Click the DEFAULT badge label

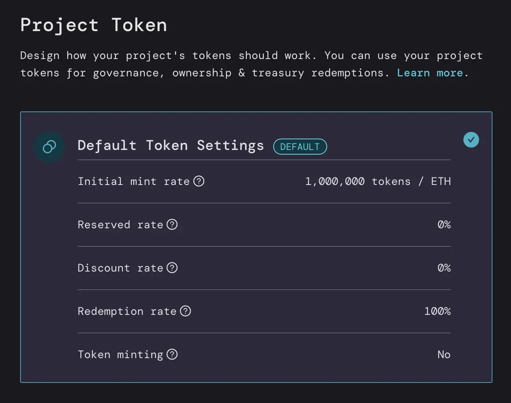pyautogui.click(x=300, y=146)
